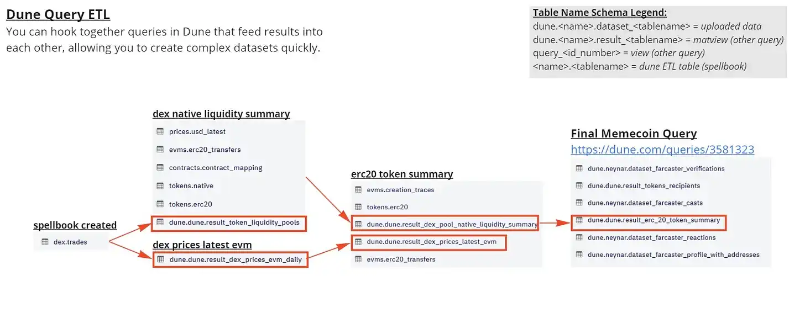Select the dune.dune.result_erc_20_token_summary table
This screenshot has height=313, width=805.
click(654, 220)
